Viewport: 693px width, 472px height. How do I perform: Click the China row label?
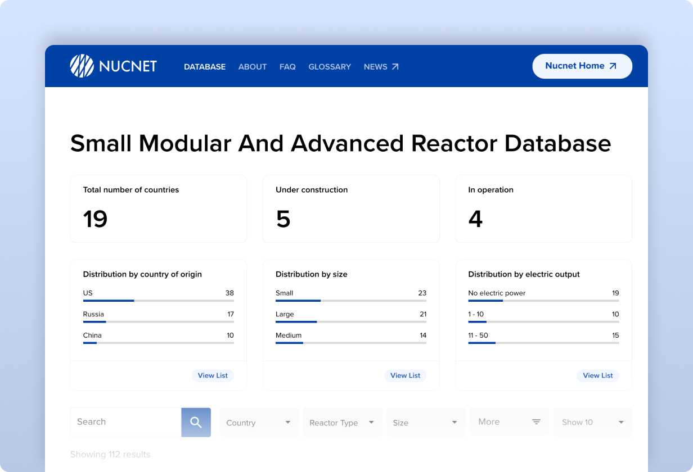pos(92,335)
